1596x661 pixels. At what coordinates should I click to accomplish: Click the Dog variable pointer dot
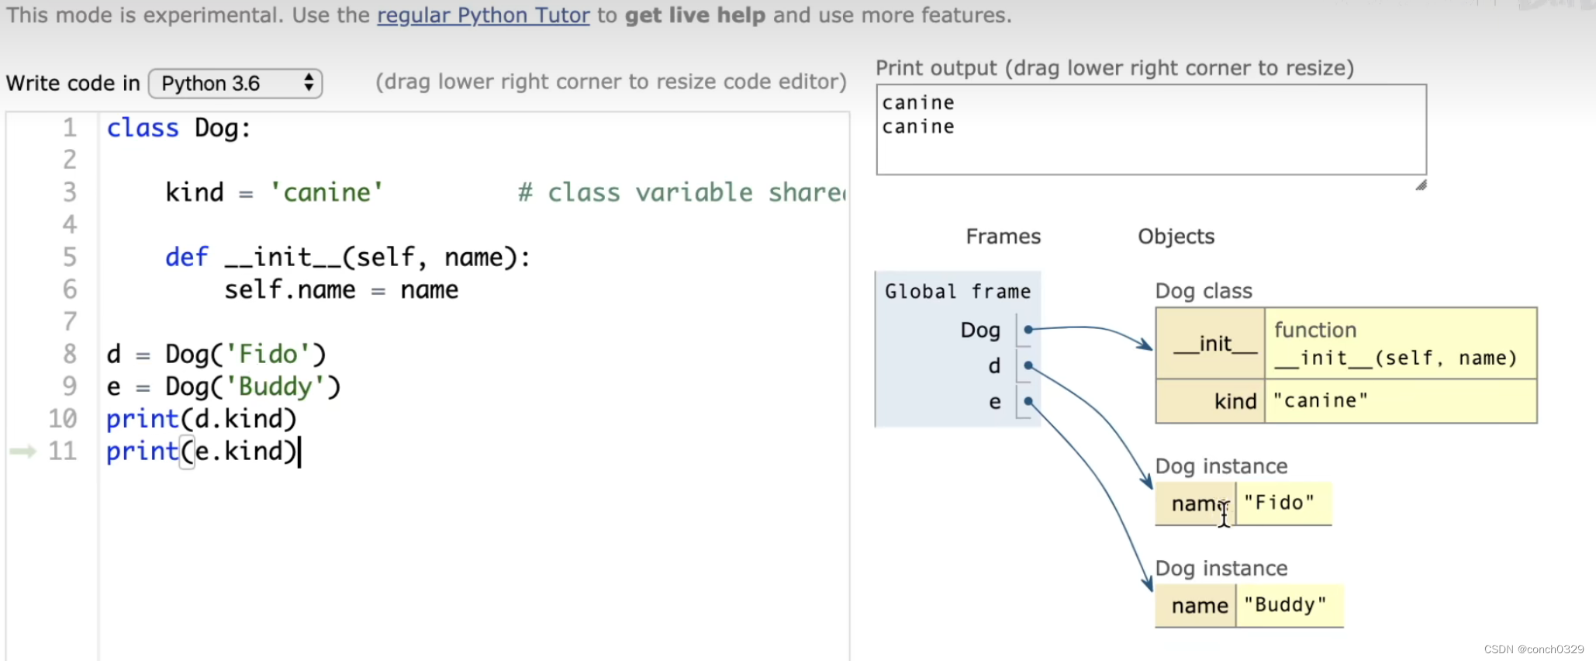click(1028, 330)
